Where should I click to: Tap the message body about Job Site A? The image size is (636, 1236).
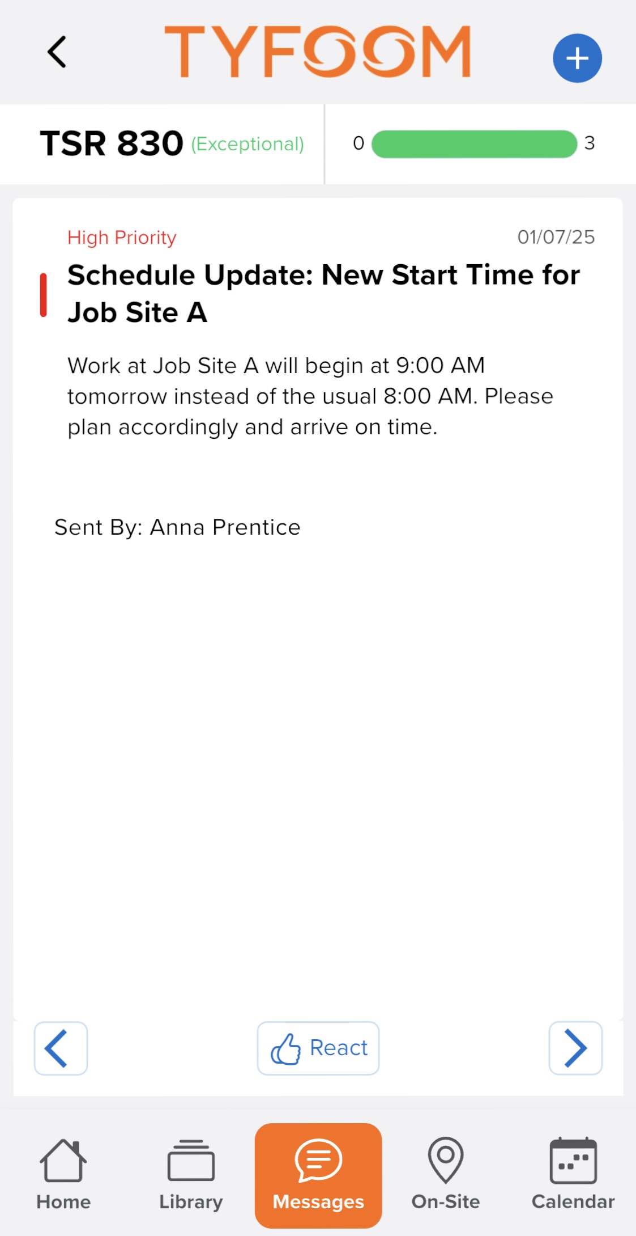tap(310, 396)
